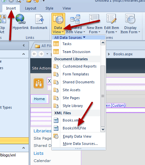Screen dimensions: 145x165
Task: Click the Bookmark icon in the ribbon
Action: [x=39, y=19]
